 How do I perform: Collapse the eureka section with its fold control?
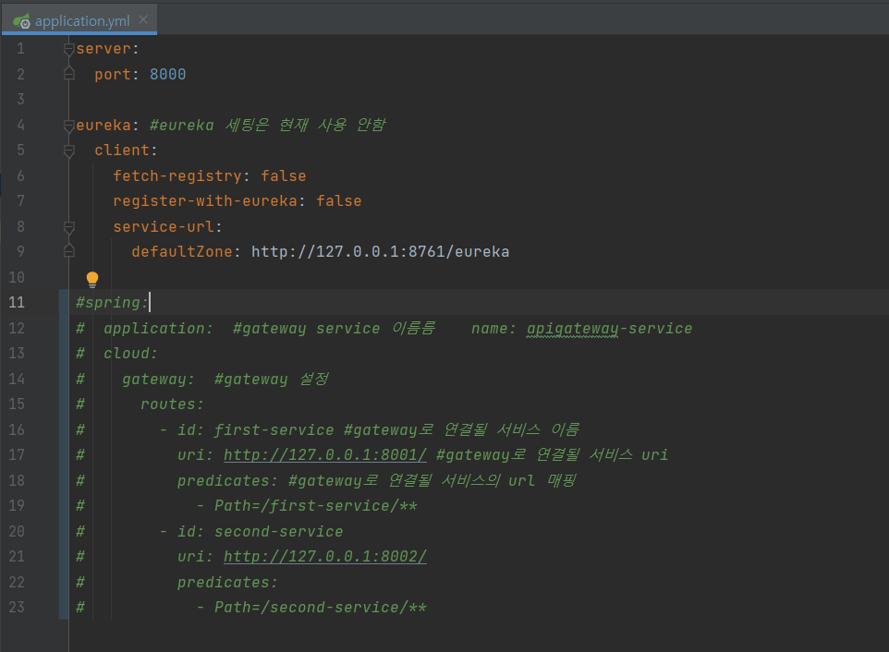68,125
